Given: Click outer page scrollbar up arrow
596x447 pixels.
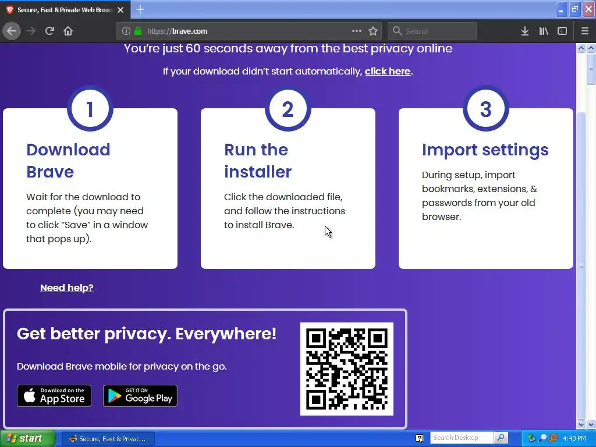Looking at the screenshot, I should click(591, 48).
